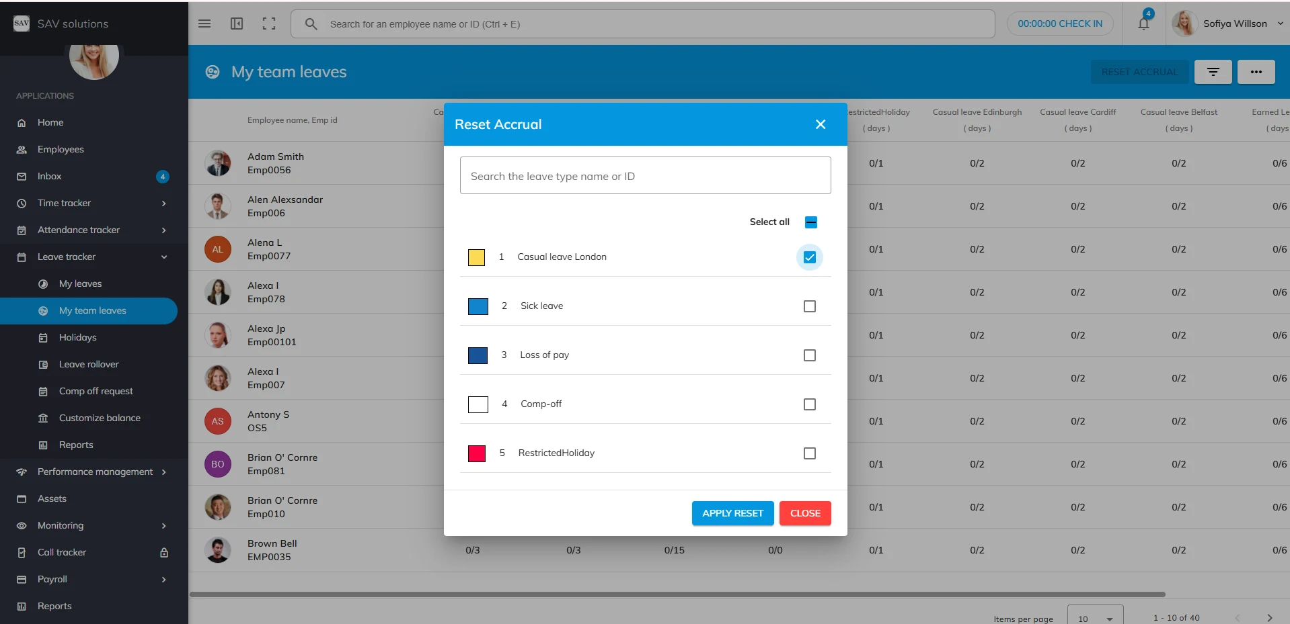Toggle the Select all checkbox

coord(810,222)
